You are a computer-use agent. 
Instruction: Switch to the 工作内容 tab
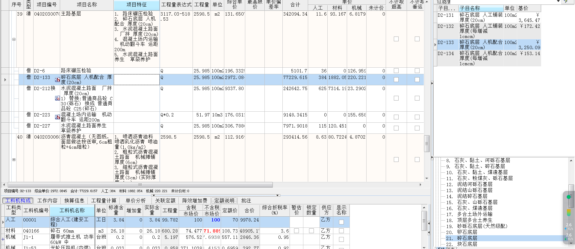pos(47,201)
